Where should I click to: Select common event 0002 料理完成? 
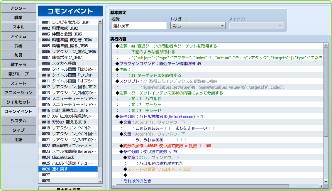[68, 28]
